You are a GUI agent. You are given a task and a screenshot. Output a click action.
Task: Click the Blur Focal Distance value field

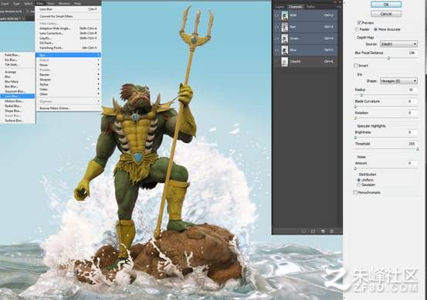[x=412, y=53]
